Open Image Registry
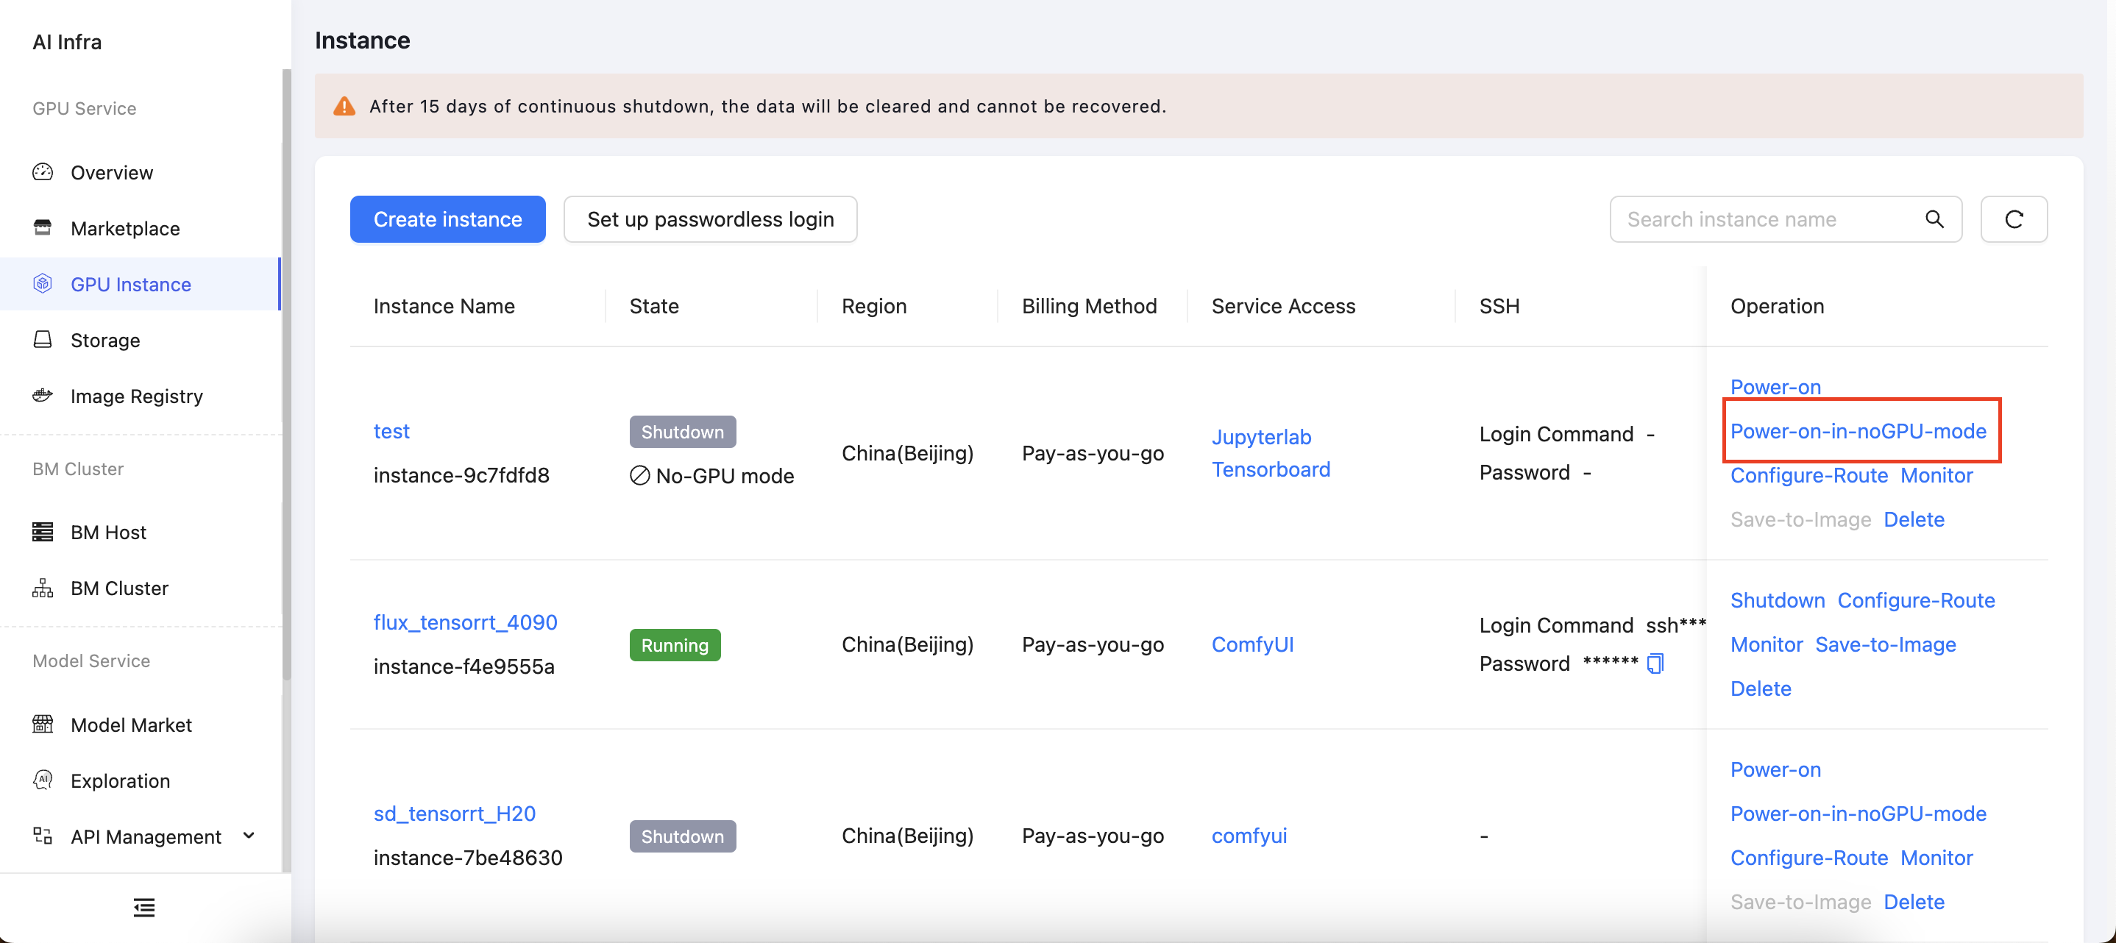 point(136,395)
